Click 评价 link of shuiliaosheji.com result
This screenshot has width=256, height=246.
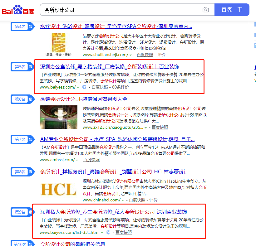coord(161,55)
